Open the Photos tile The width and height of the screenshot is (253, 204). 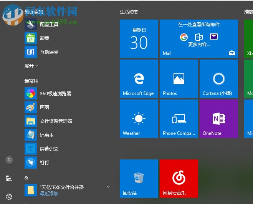click(x=179, y=79)
